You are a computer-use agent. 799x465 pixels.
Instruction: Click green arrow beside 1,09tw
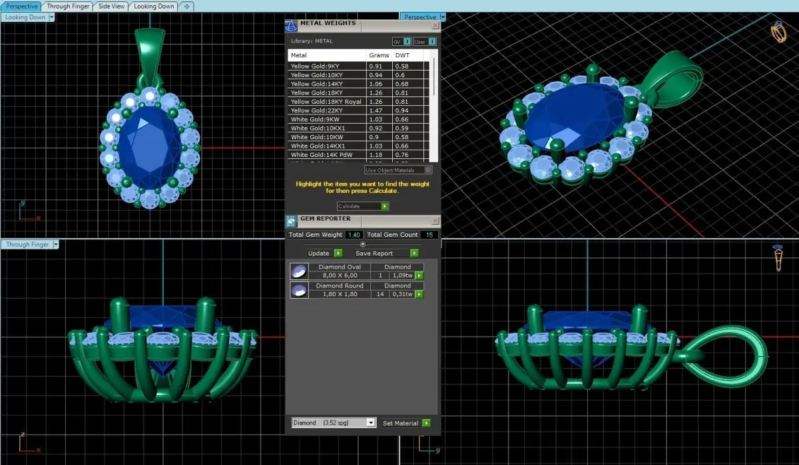pos(419,275)
